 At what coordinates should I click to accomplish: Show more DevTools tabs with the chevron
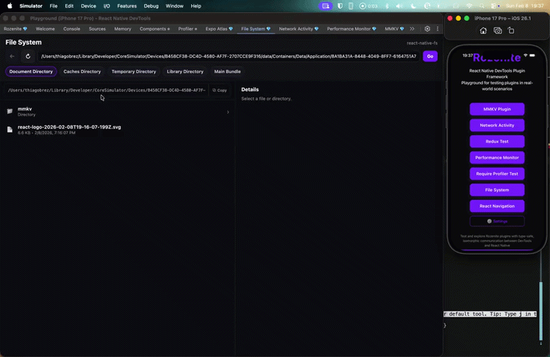[x=412, y=30]
